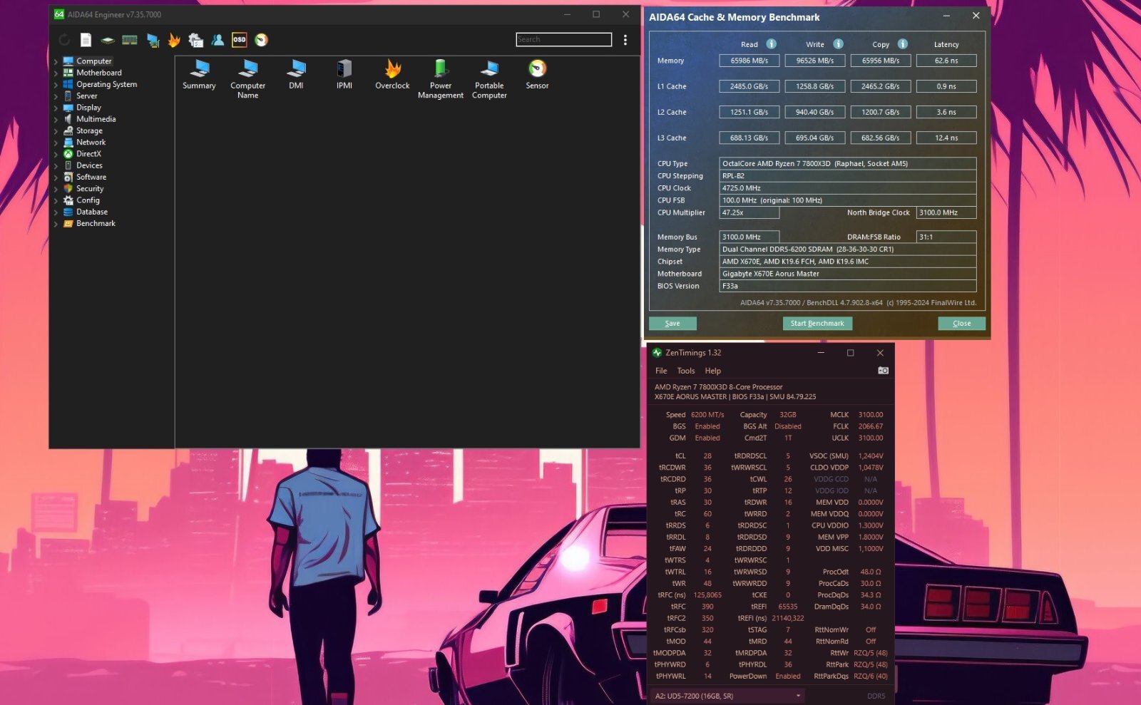Click the Write info icon in benchmark
Image resolution: width=1141 pixels, height=705 pixels.
[839, 44]
